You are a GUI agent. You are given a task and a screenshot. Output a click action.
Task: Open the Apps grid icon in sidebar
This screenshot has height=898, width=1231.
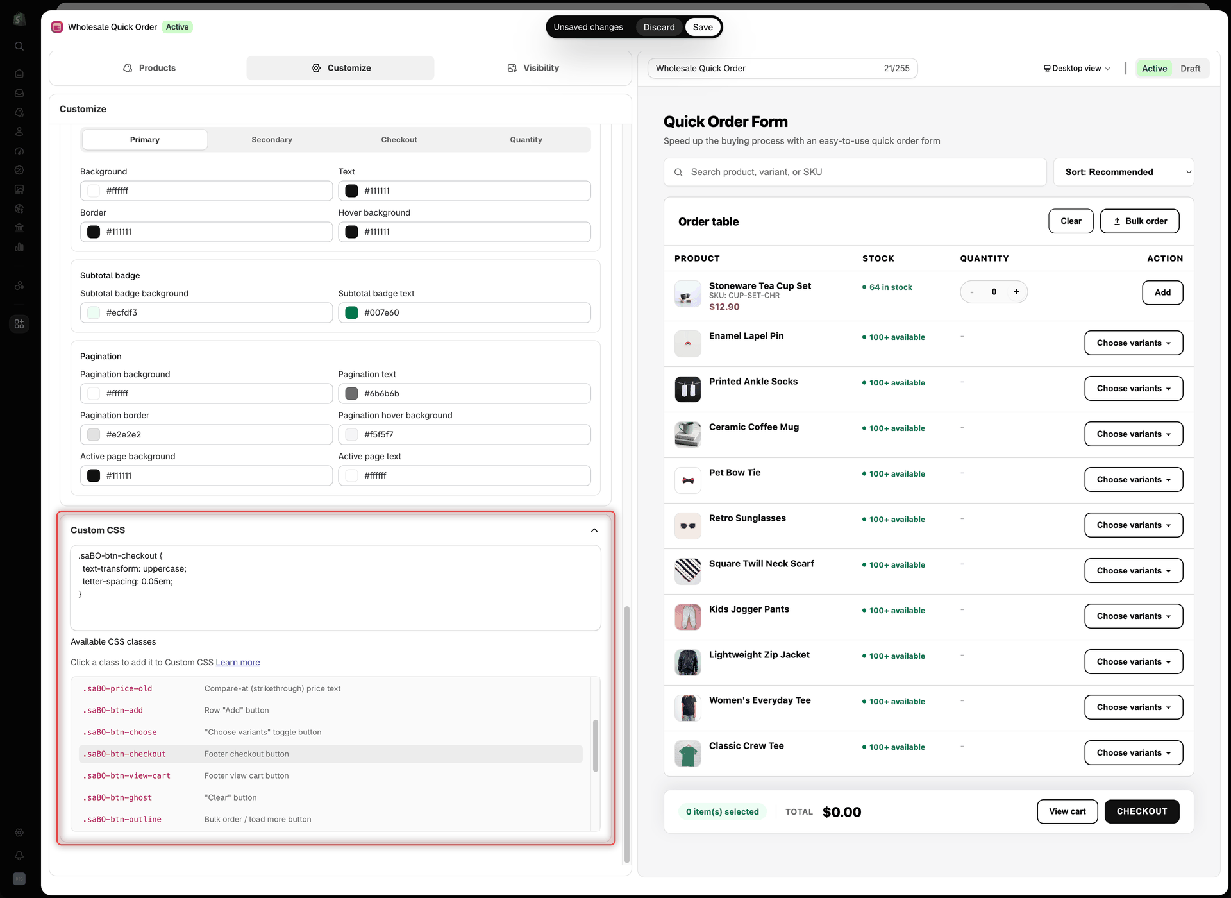tap(19, 324)
